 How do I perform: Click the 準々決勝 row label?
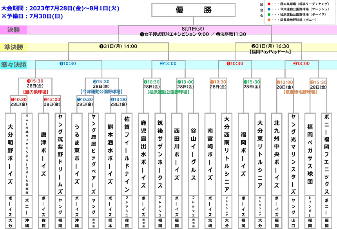(x=14, y=64)
